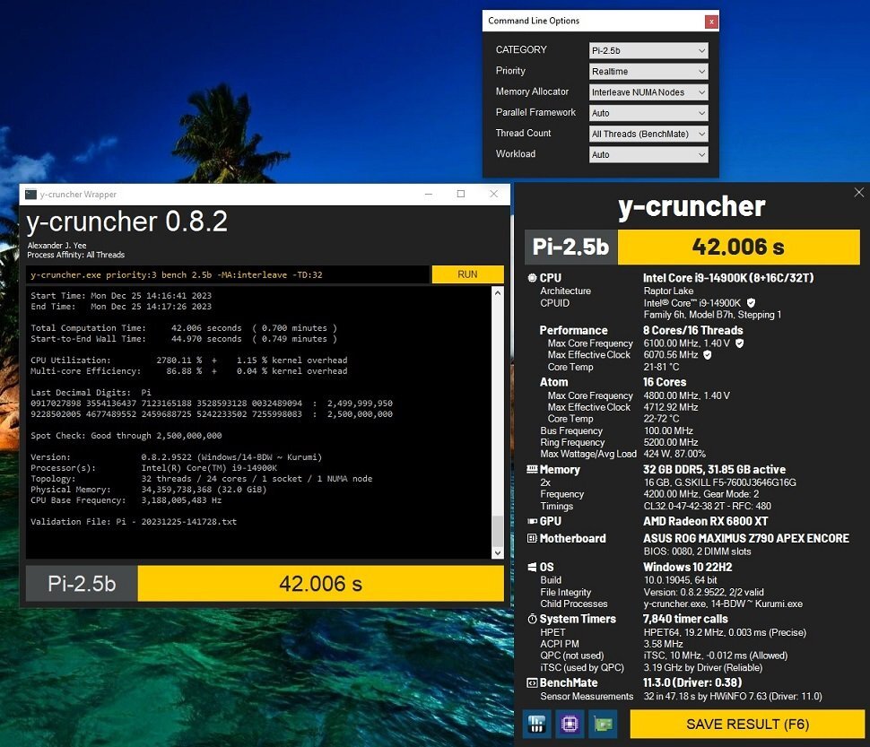
Task: Click the Motherboard section icon
Action: pos(532,538)
